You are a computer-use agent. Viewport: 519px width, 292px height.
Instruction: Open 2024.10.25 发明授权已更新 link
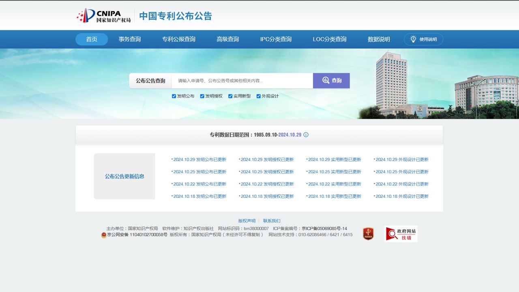point(267,172)
